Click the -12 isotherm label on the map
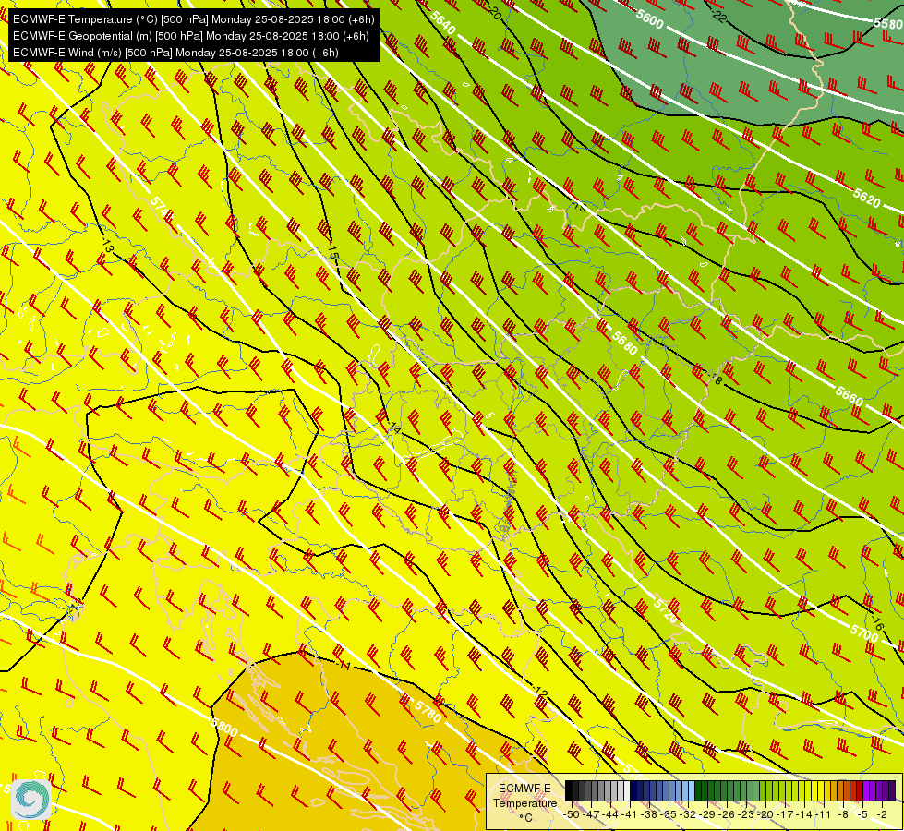904x831 pixels. (x=540, y=692)
